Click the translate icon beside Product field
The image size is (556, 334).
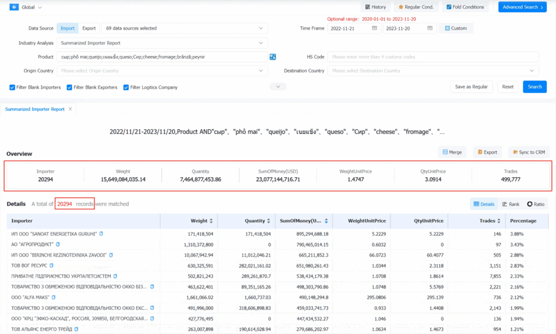[x=272, y=57]
